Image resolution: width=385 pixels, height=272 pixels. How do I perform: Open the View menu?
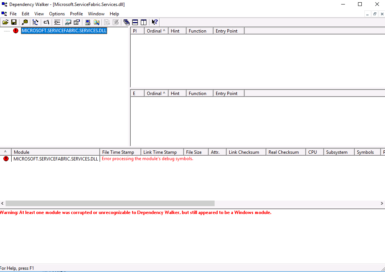[x=39, y=13]
